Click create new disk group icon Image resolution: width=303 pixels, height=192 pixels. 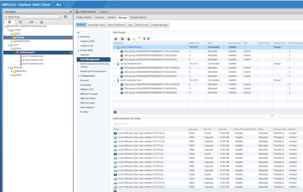[x=122, y=39]
